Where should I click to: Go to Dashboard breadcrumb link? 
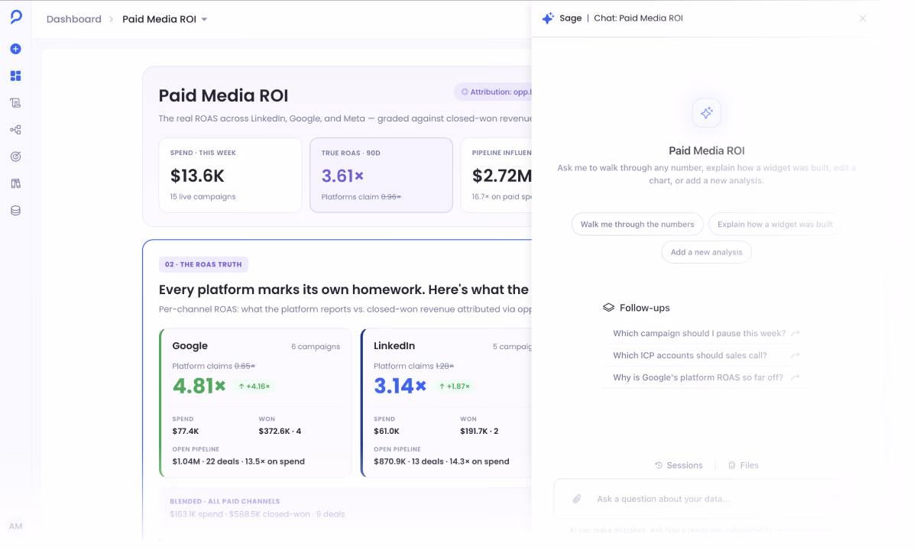tap(74, 19)
